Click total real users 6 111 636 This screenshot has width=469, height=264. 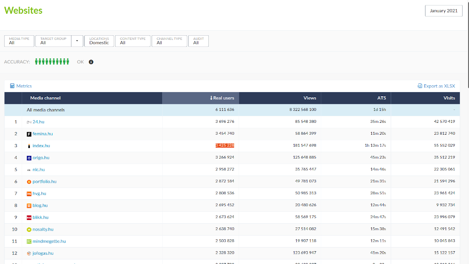[224, 110]
